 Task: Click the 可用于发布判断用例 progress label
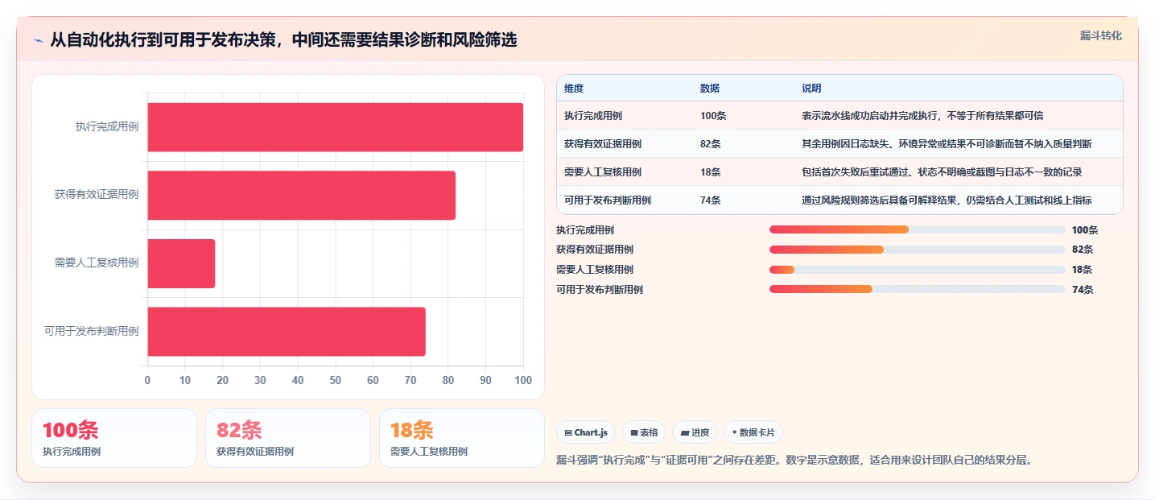pos(600,290)
